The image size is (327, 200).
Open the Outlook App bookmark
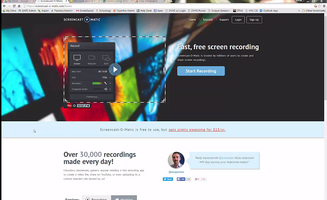coord(269,11)
